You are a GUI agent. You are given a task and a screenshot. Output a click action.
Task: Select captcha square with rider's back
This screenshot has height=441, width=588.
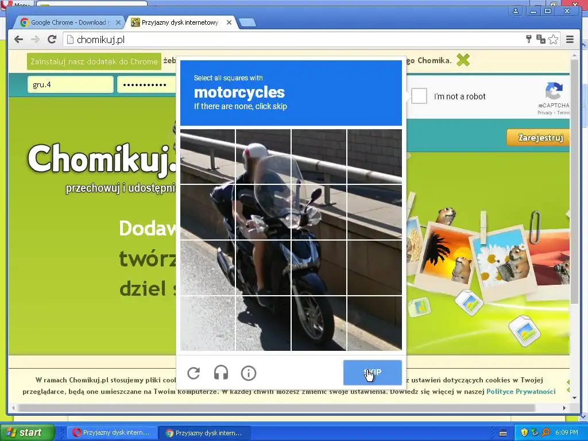(x=207, y=212)
